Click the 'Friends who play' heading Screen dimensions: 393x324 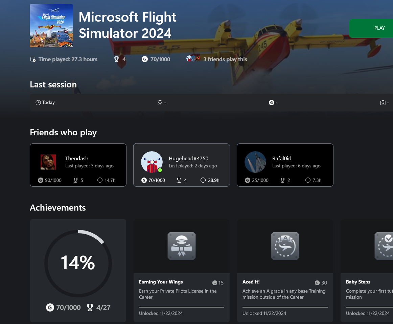pos(63,133)
